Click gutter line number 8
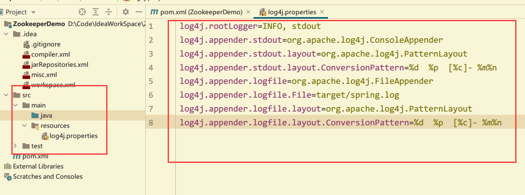The height and width of the screenshot is (195, 525). 151,123
